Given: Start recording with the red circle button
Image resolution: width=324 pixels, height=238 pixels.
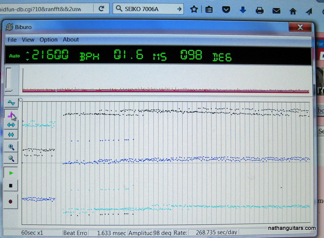Looking at the screenshot, I should (11, 201).
